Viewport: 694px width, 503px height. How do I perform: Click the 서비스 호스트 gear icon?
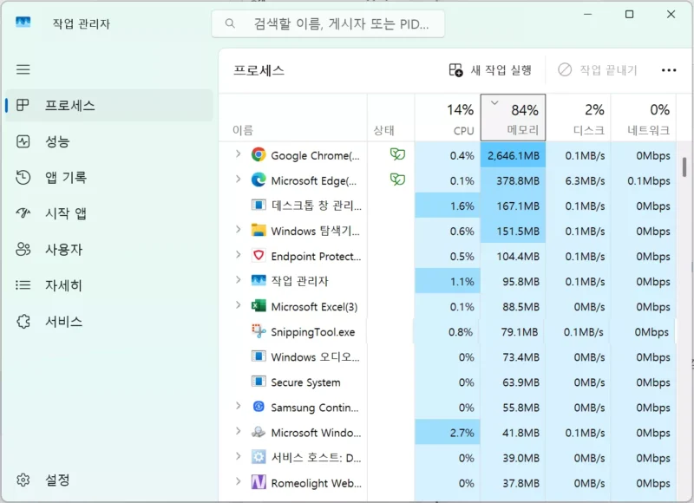click(x=259, y=457)
